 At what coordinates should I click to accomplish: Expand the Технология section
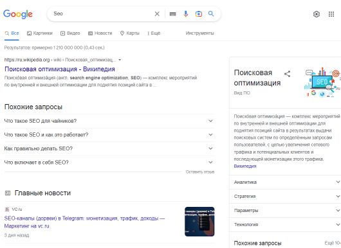[x=285, y=224]
